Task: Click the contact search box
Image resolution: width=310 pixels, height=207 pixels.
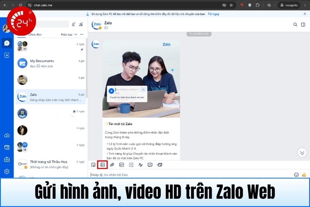Action: pos(52,24)
